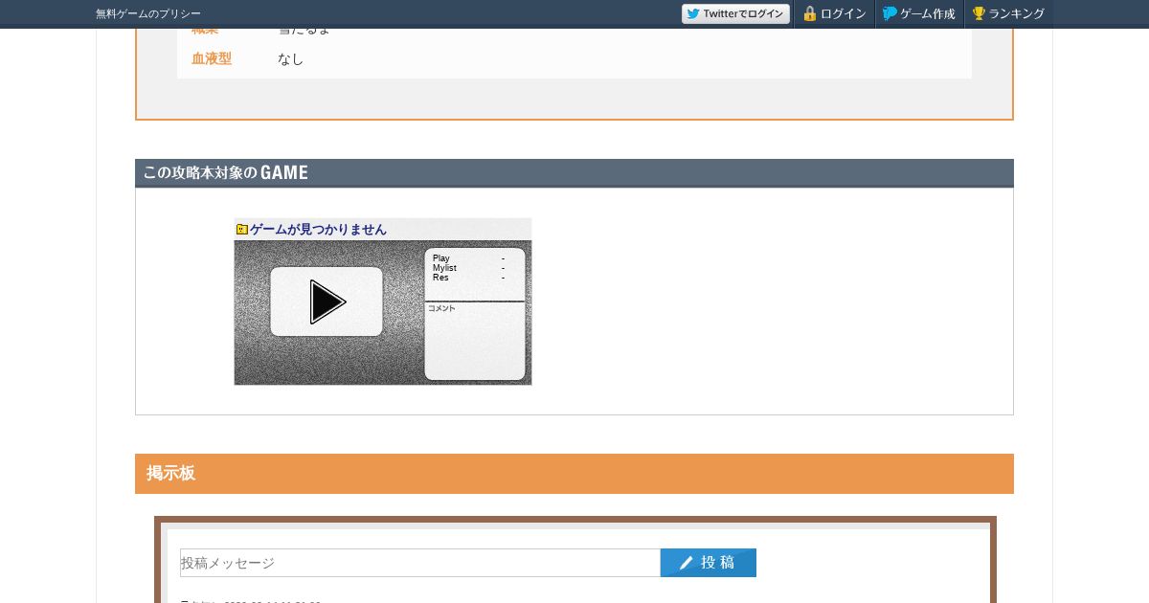Click the padlock login icon
1149x603 pixels.
coord(810,13)
